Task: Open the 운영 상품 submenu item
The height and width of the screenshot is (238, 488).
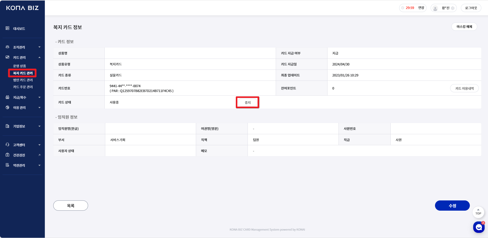Action: [x=19, y=66]
